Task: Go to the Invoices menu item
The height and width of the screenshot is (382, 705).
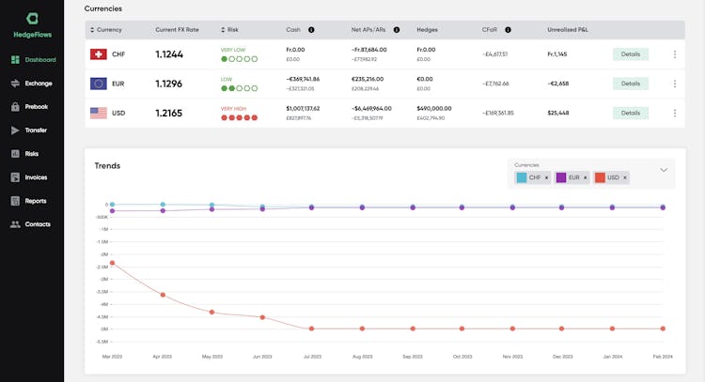Action: (x=36, y=177)
